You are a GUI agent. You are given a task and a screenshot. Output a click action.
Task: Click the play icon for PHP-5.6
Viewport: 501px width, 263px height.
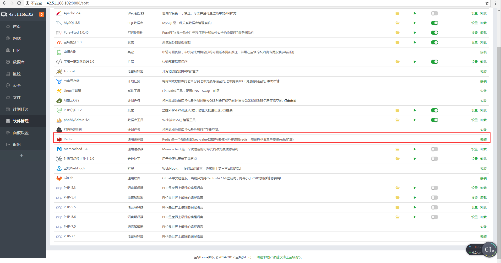pos(415,217)
